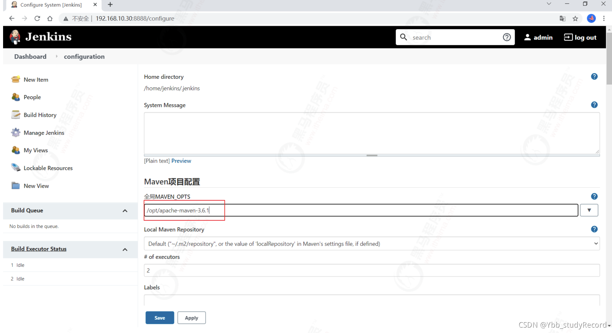Reload the page with browser refresh
Screen dimensions: 612x333
pyautogui.click(x=37, y=18)
